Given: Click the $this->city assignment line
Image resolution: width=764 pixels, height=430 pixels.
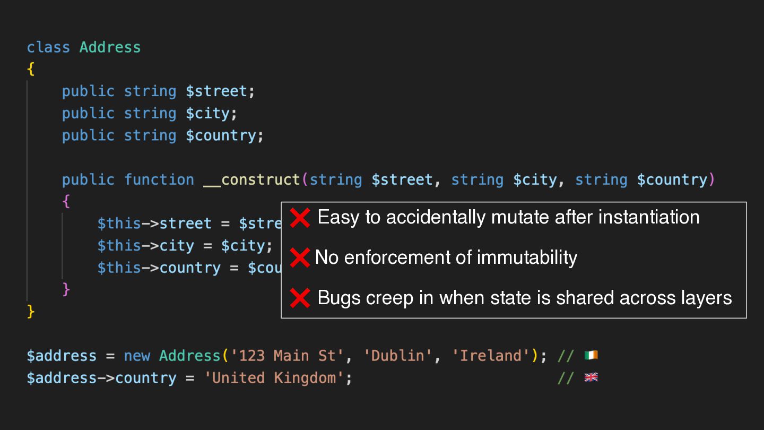Looking at the screenshot, I should point(185,246).
